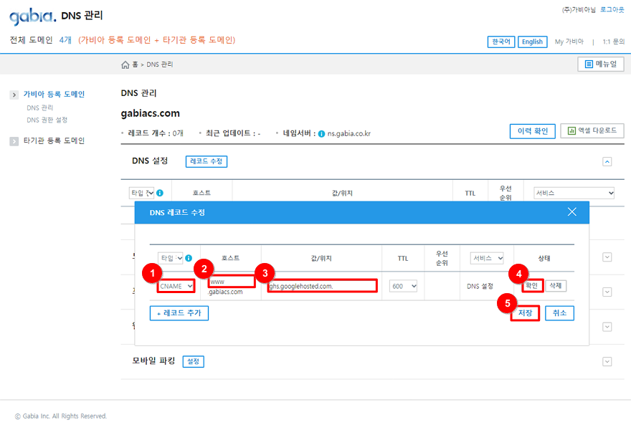Click the 최근 업데이트 text
Screen dimensions: 631x440
point(233,133)
